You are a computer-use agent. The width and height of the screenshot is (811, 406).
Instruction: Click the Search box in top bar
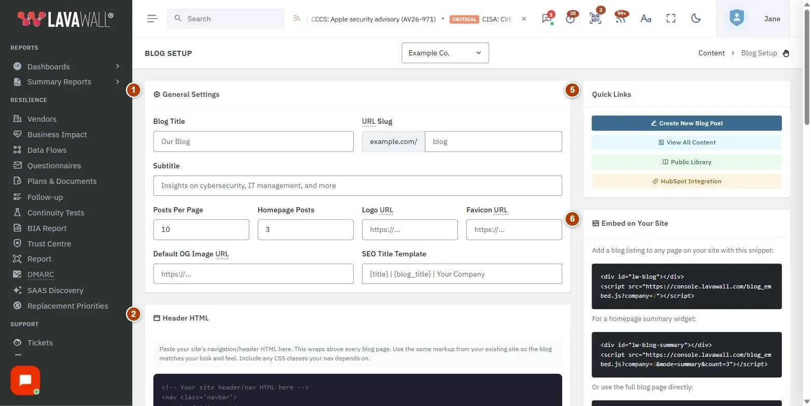[x=226, y=19]
